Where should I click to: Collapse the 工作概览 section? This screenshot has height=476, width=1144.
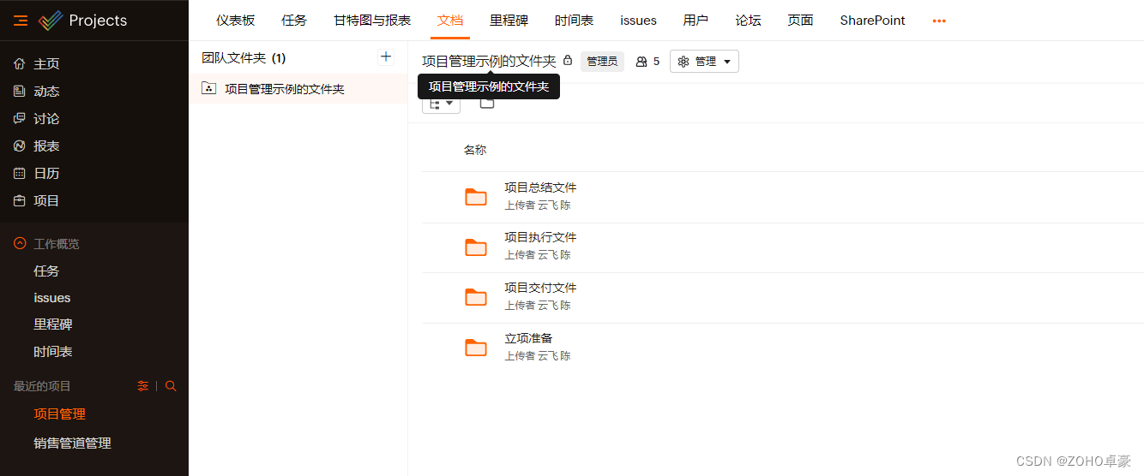tap(20, 244)
